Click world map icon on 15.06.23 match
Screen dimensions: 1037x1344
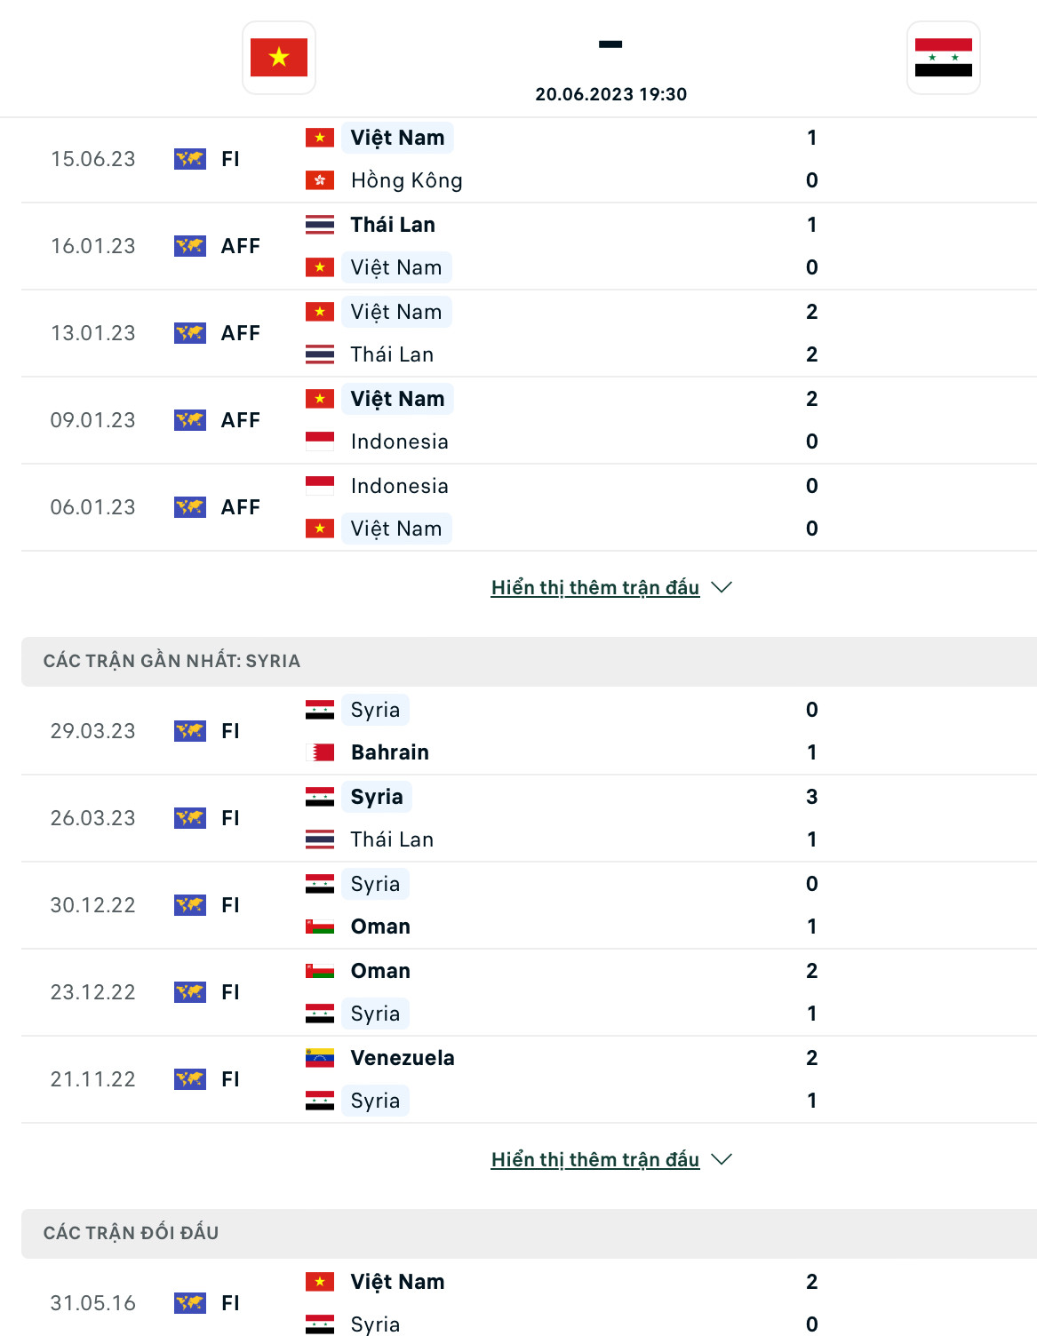click(x=190, y=159)
